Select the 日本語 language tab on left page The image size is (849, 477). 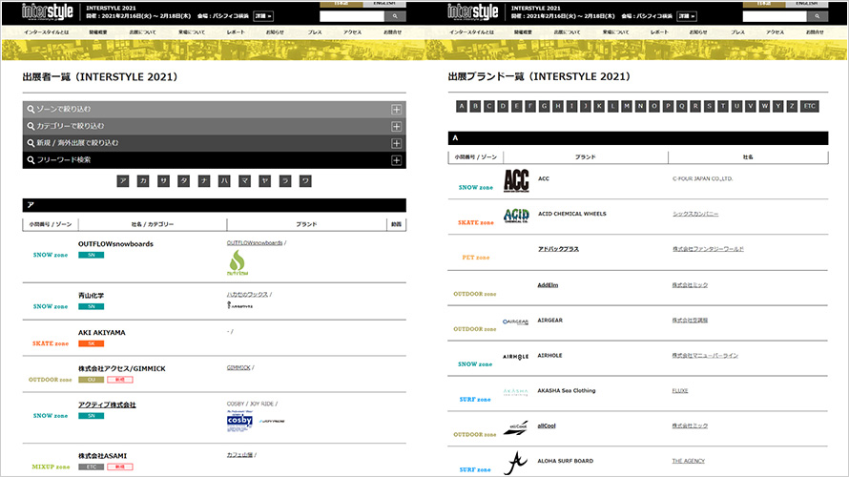coord(342,3)
